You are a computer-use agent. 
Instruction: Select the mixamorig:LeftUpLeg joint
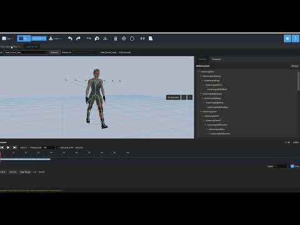[211, 76]
